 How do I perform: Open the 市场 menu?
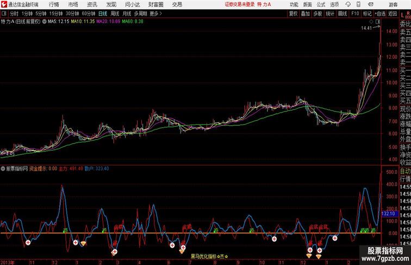[73, 4]
